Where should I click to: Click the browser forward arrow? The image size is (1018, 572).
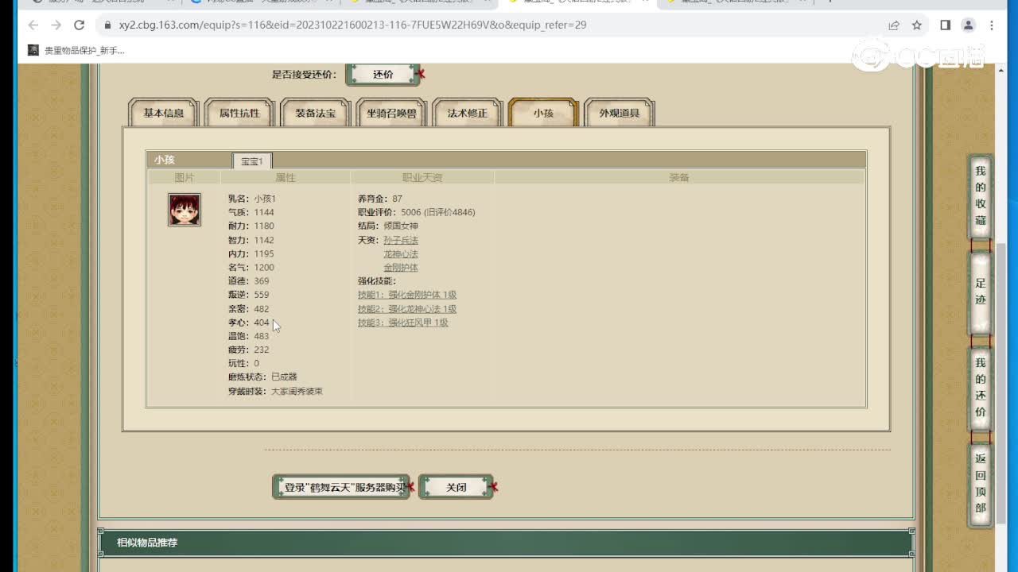(x=56, y=25)
